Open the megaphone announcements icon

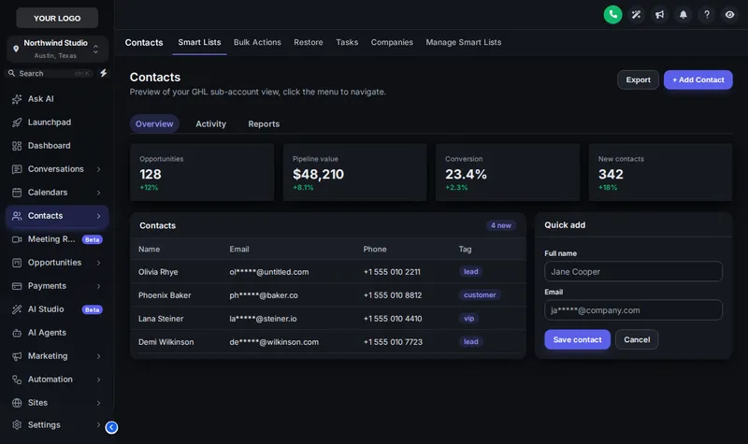659,15
